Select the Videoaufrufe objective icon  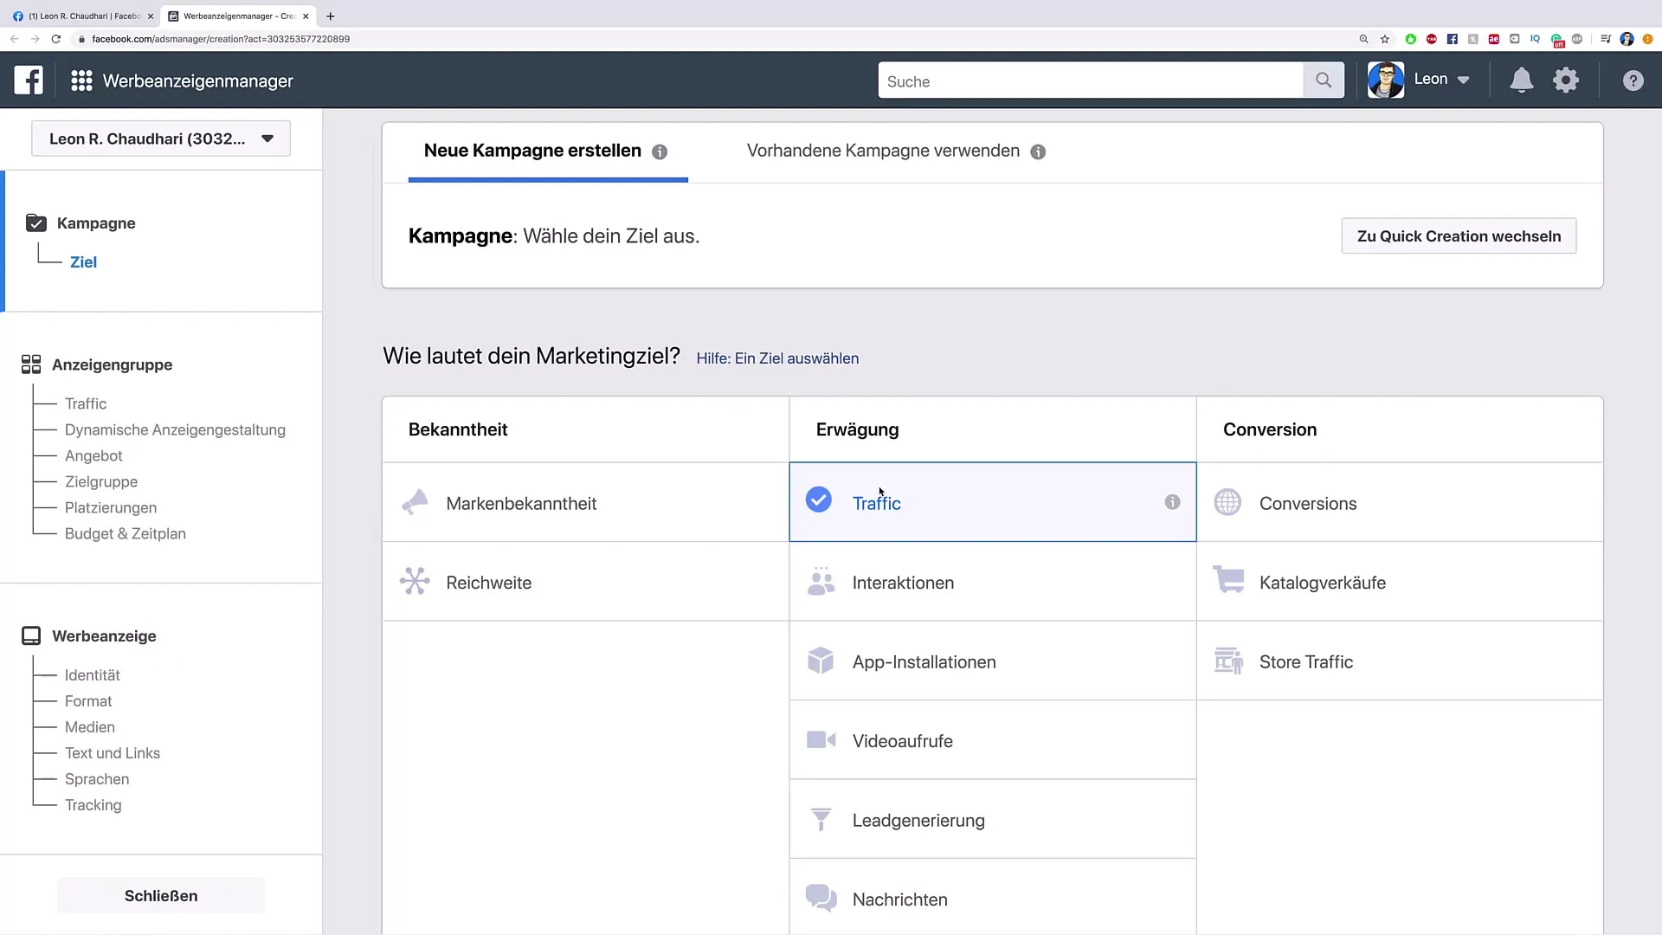point(820,740)
